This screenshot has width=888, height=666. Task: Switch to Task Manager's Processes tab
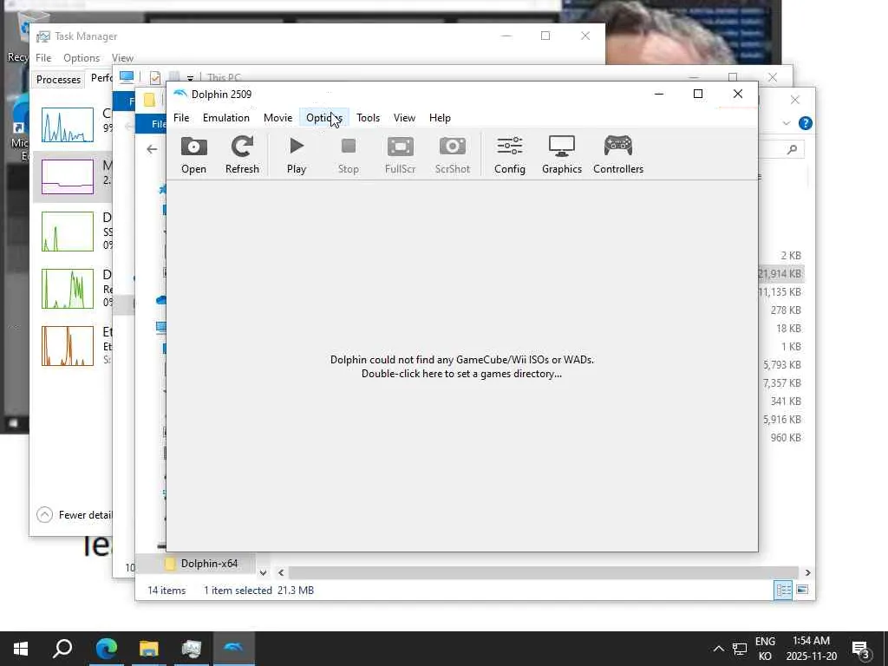point(58,79)
